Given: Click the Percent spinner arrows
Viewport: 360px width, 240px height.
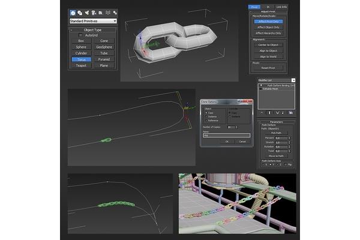Looking at the screenshot, I should tap(289, 138).
